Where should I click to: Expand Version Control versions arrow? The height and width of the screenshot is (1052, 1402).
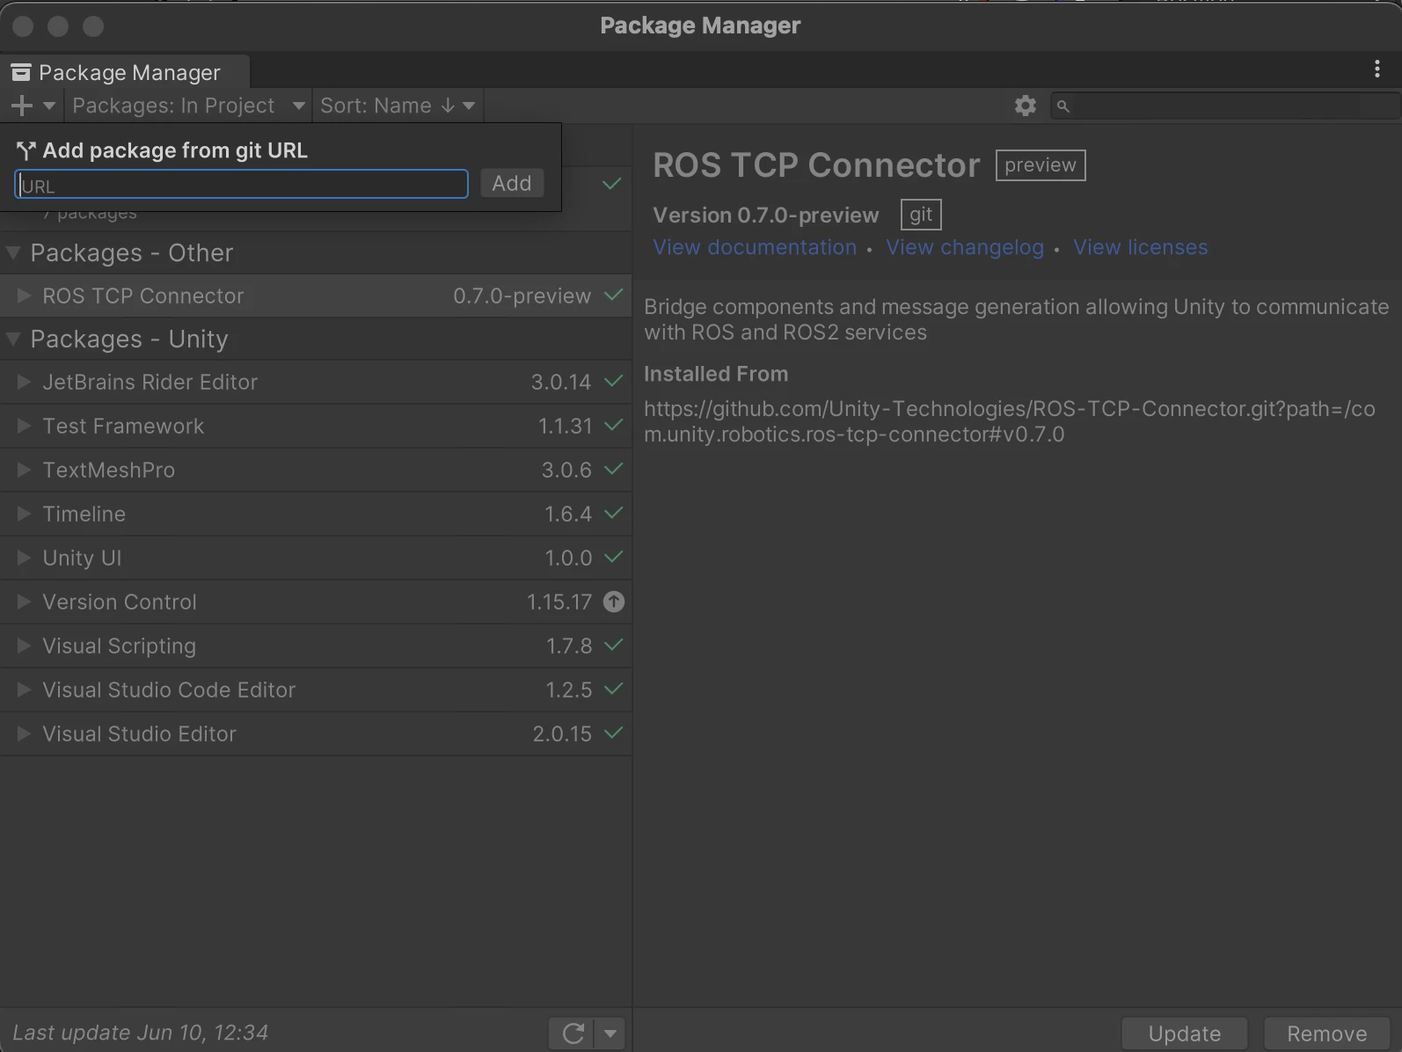[x=24, y=602]
